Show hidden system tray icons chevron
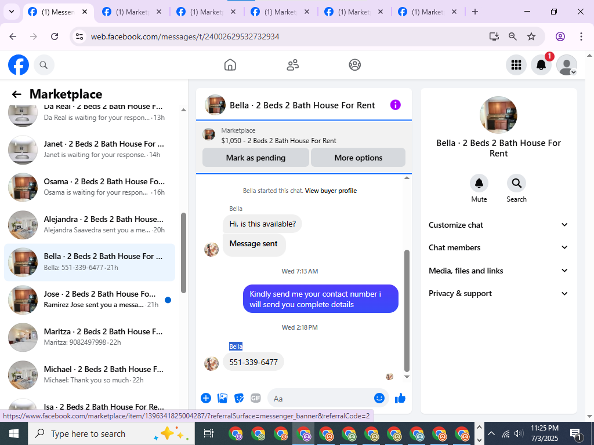 point(491,433)
